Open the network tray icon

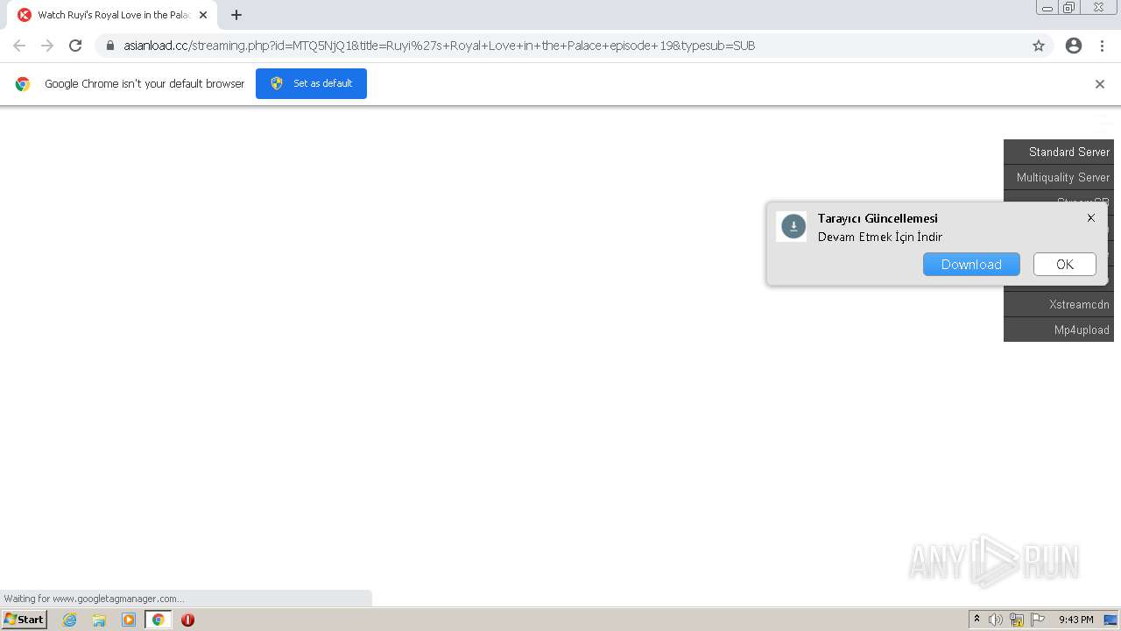pyautogui.click(x=1017, y=620)
